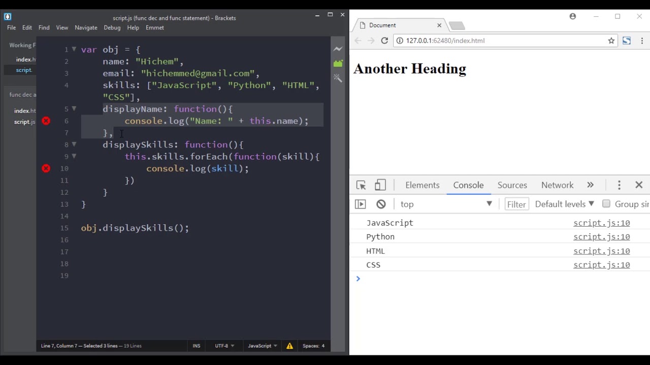Open script.js:10 link for the JavaScript log
Image resolution: width=650 pixels, height=365 pixels.
coord(602,223)
